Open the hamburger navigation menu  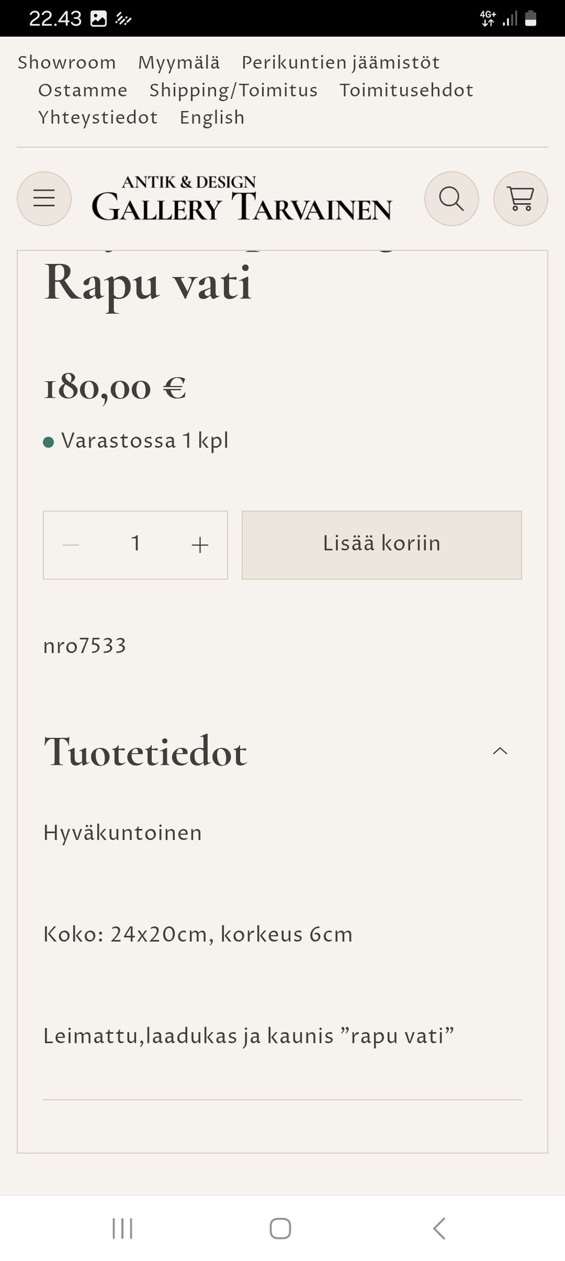tap(44, 199)
